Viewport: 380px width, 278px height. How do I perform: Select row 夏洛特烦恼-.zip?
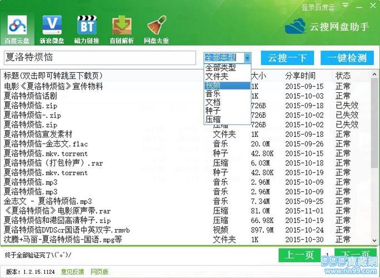click(x=186, y=115)
